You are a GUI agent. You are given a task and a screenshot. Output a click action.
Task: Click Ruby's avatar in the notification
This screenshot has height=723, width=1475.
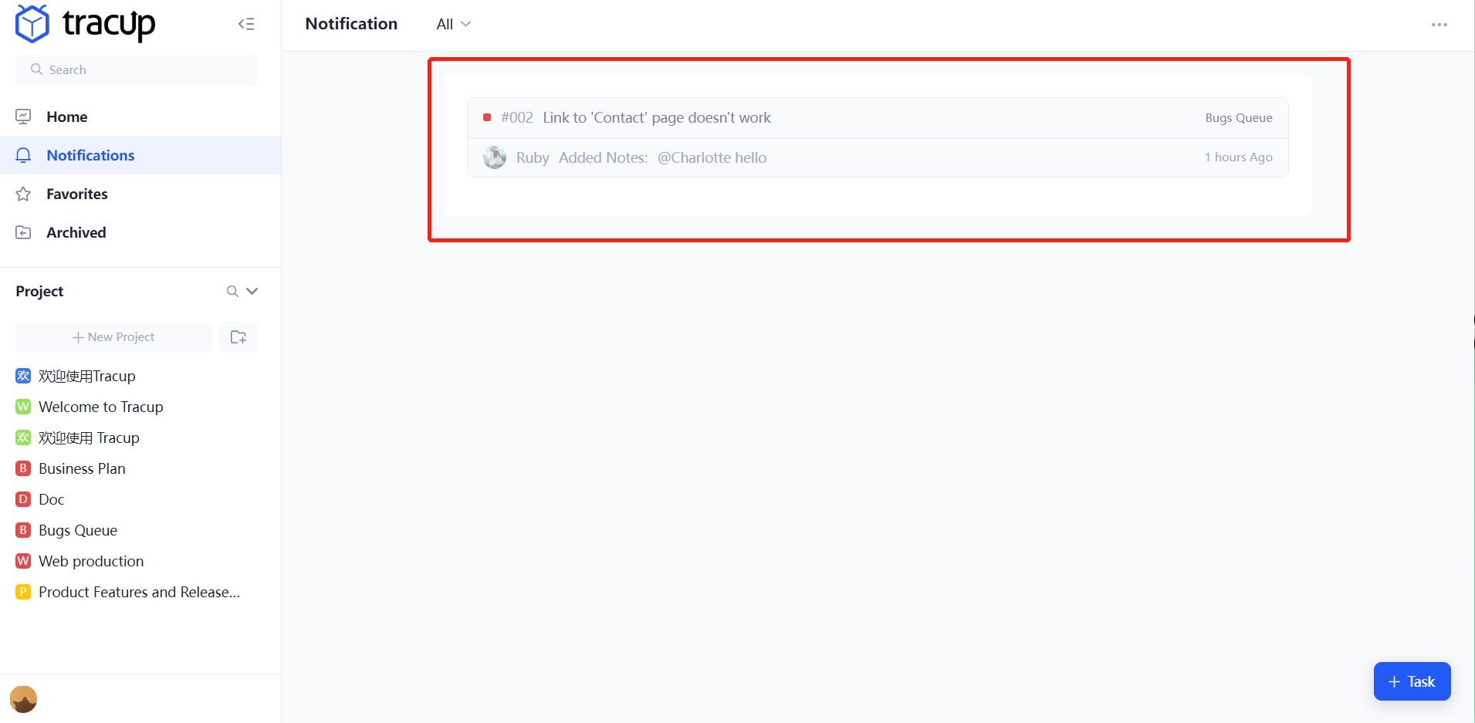494,157
